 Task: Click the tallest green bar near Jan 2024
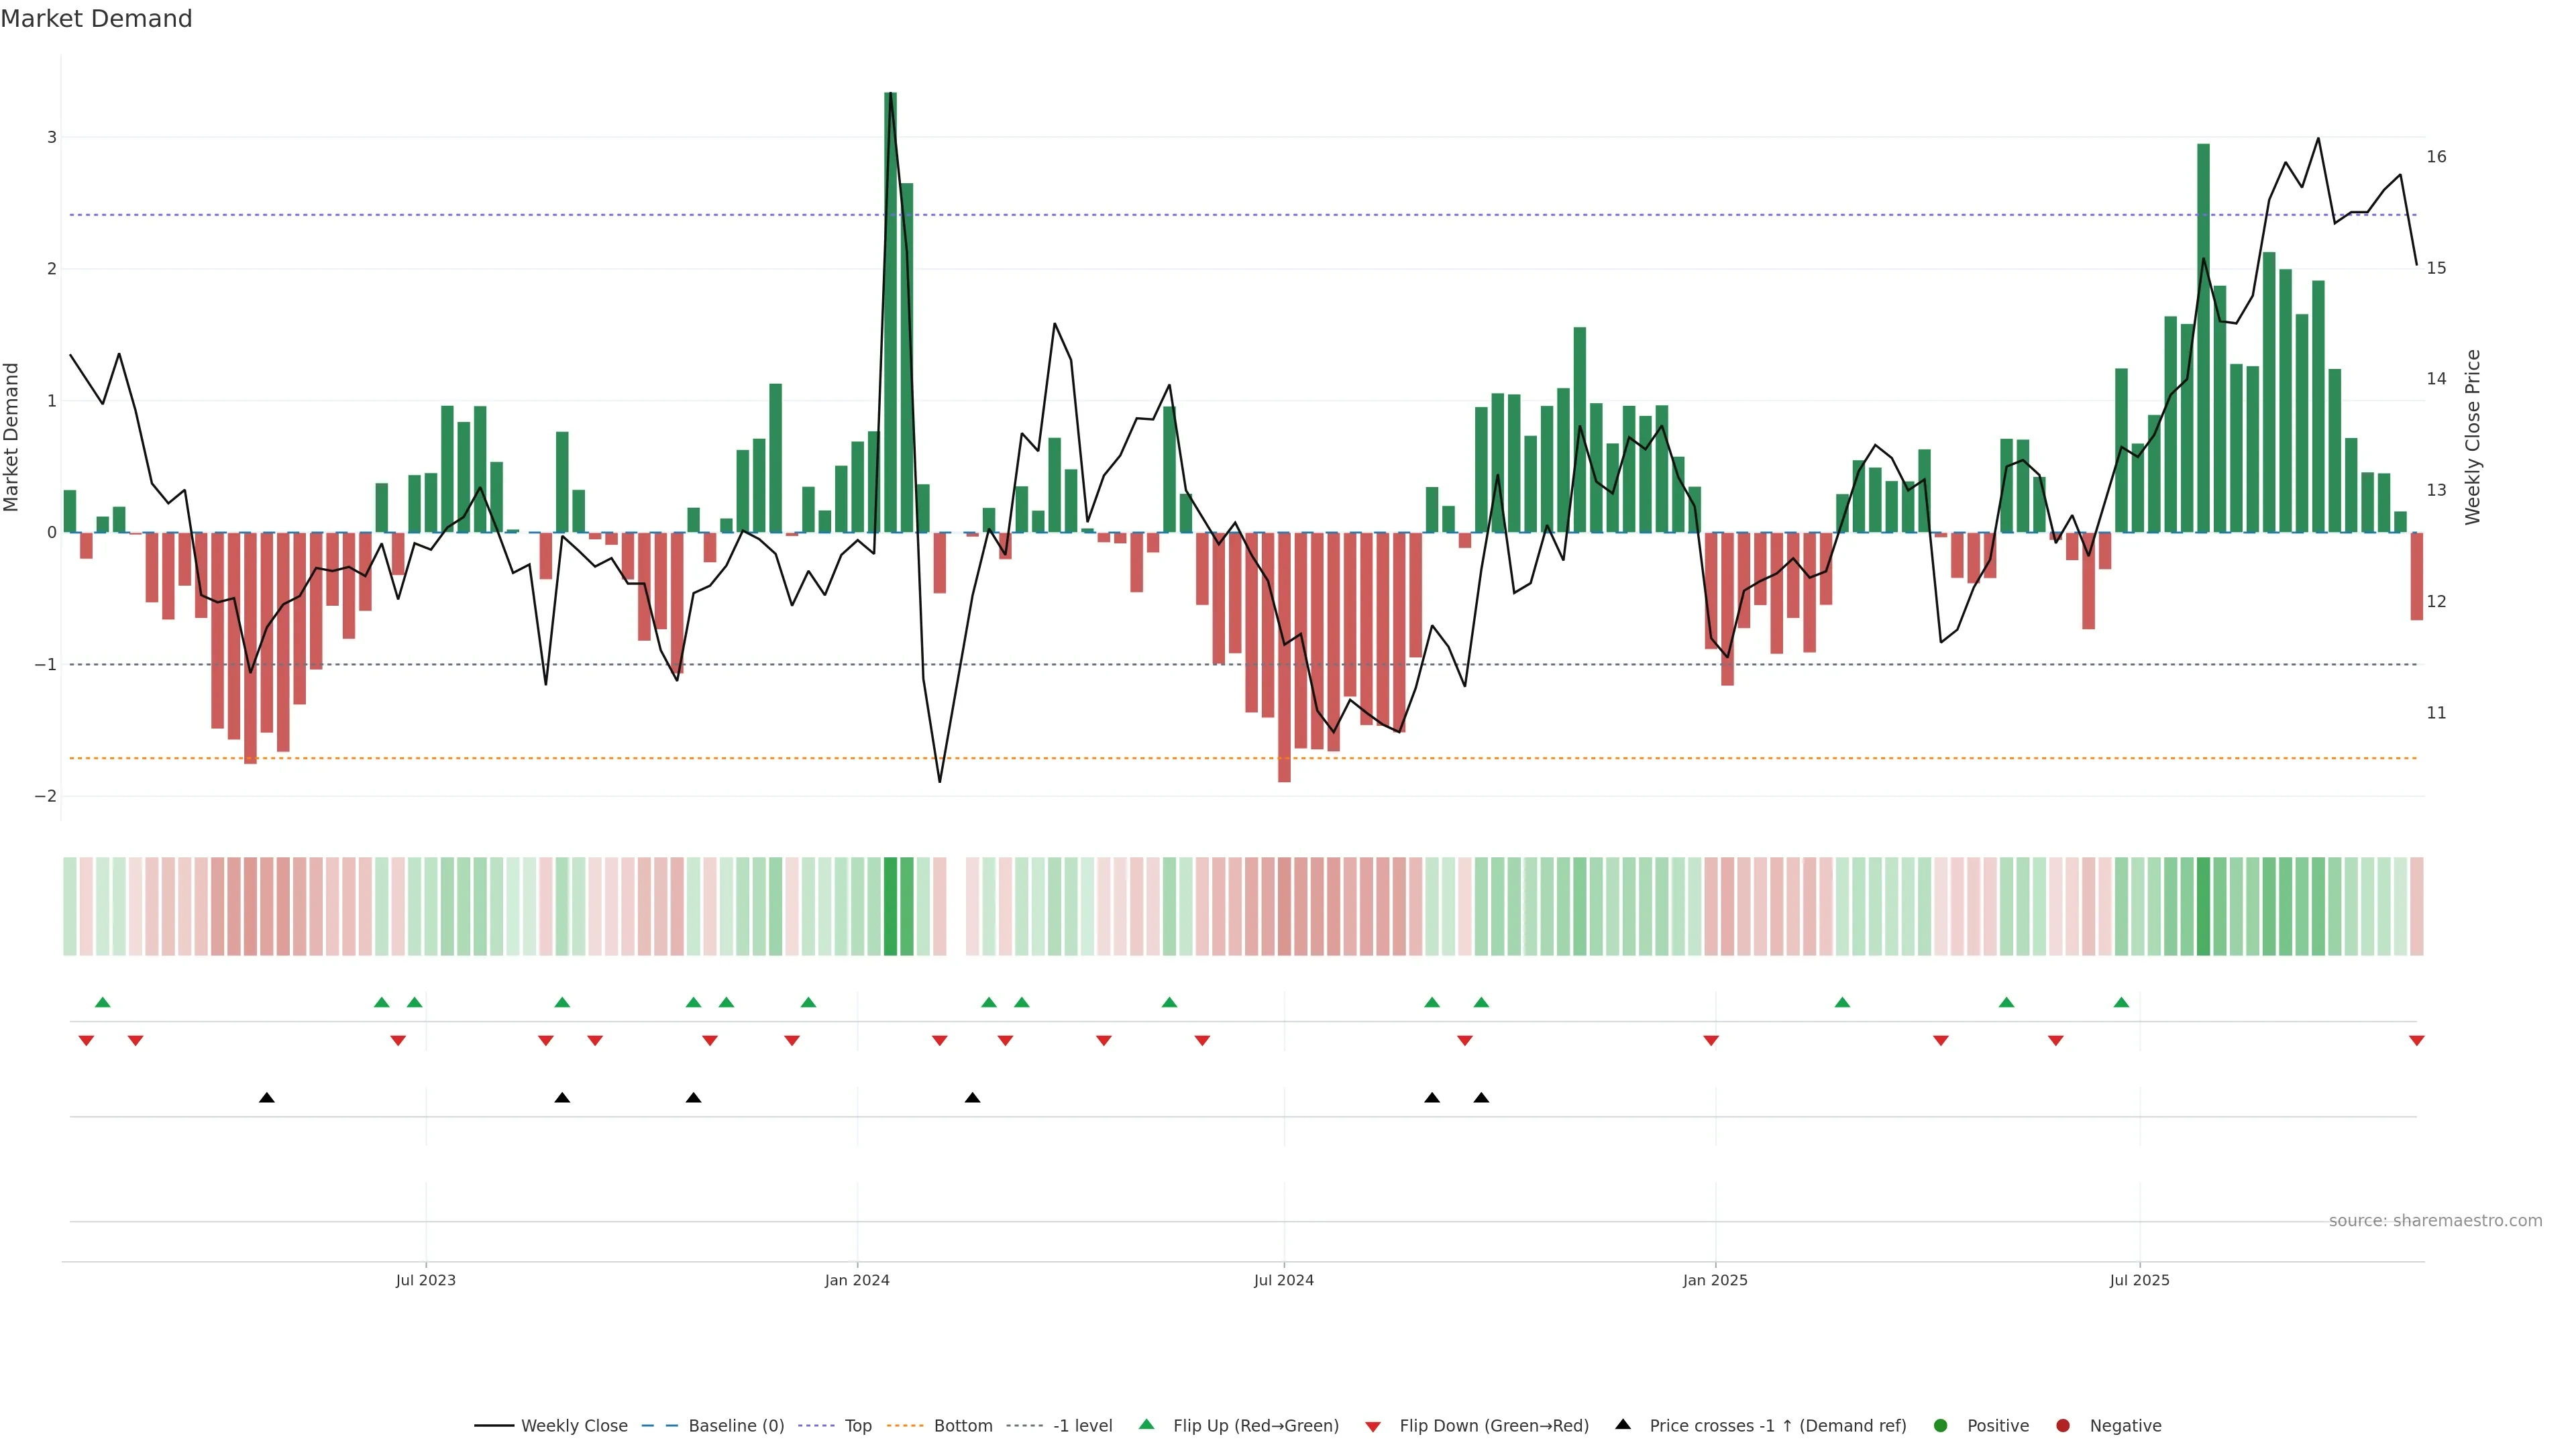890,300
